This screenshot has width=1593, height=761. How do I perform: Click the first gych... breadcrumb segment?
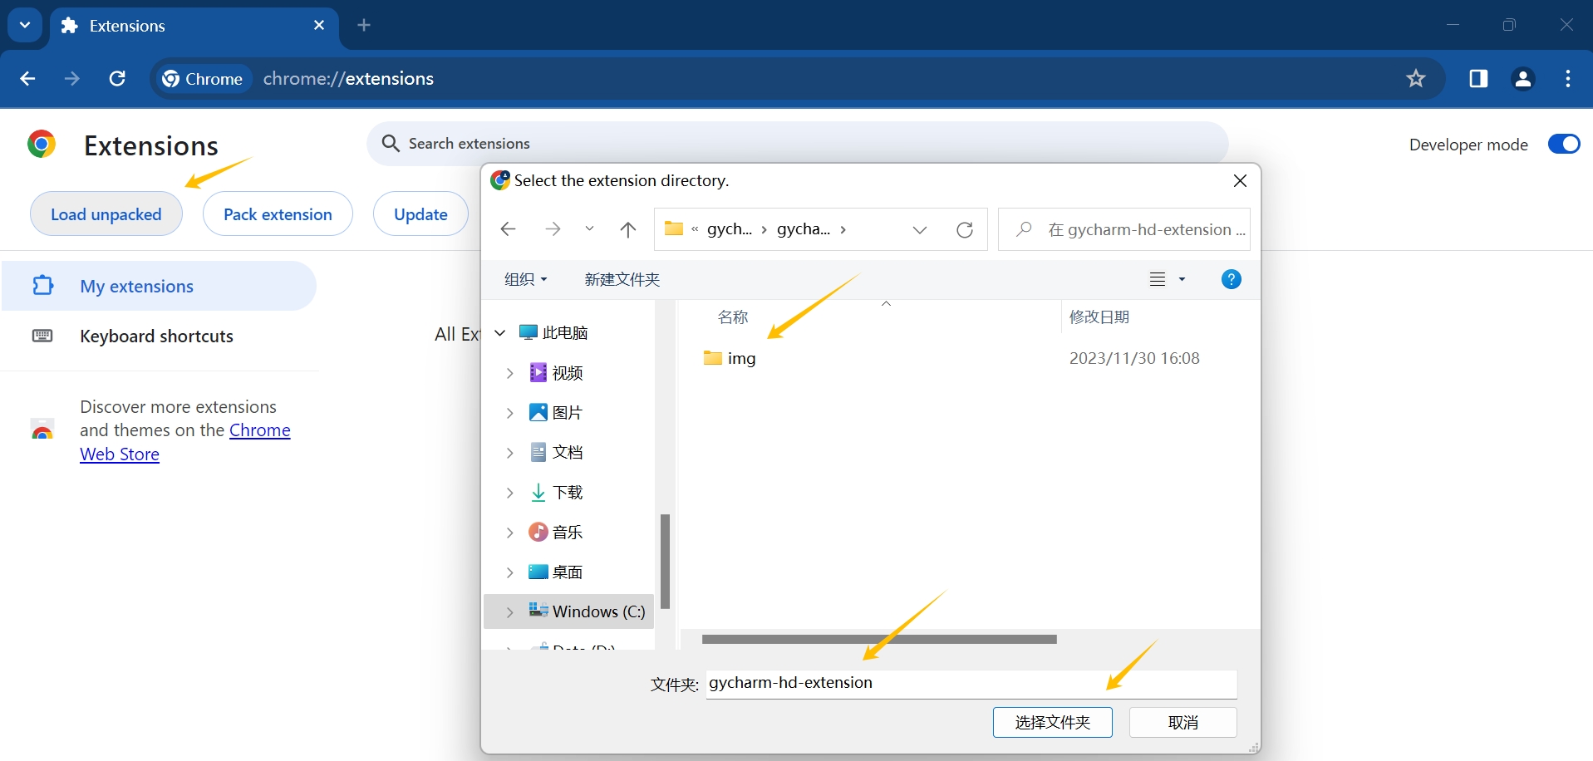tap(730, 229)
